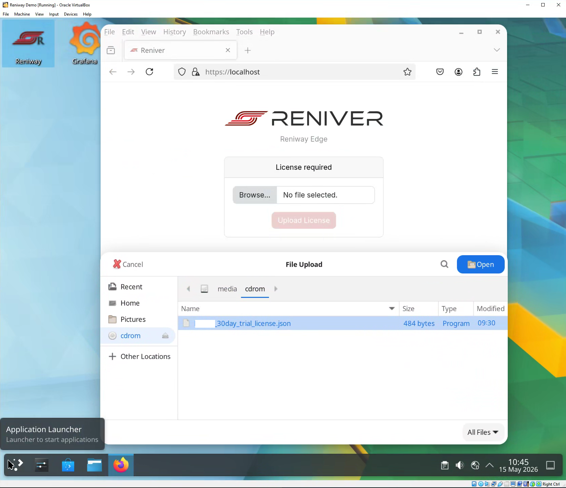Open Firefox File menu
566x488 pixels.
[x=109, y=32]
